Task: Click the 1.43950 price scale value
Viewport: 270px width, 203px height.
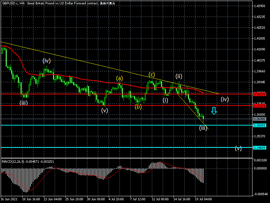Action: [x=261, y=6]
